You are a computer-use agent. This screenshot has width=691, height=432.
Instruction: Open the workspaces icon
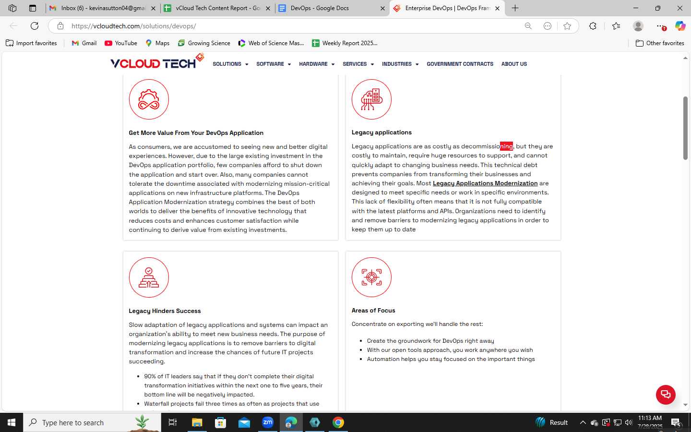click(x=12, y=8)
